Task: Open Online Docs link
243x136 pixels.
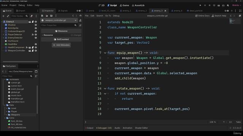Action: pos(202,16)
